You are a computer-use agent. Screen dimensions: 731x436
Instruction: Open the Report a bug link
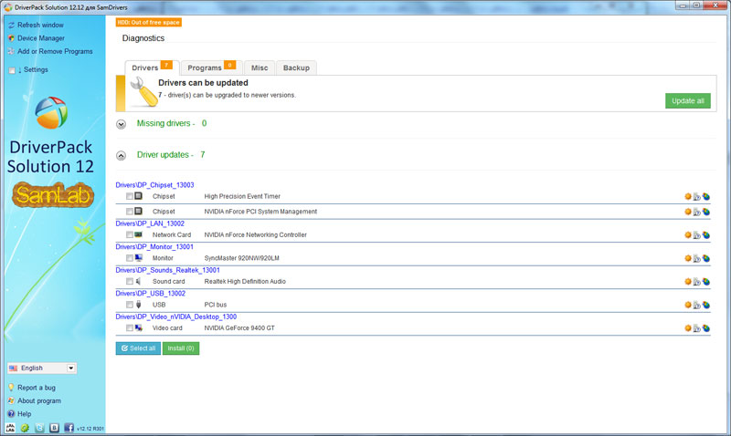point(37,388)
